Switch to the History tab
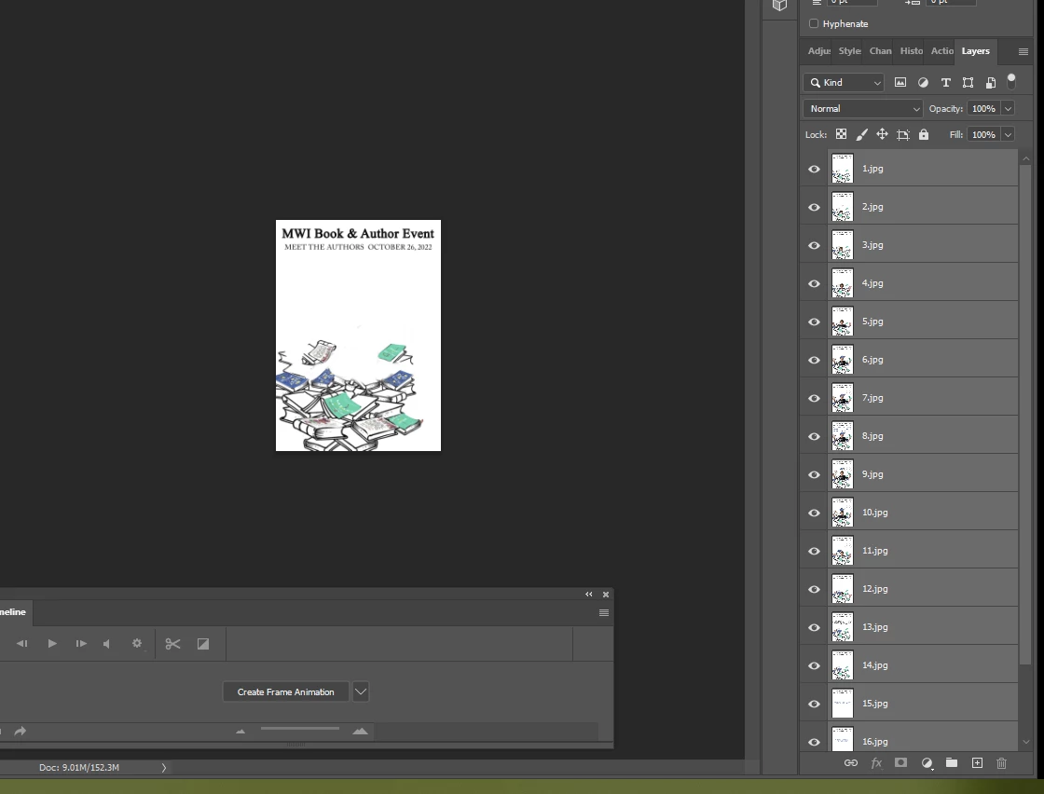The image size is (1044, 794). [911, 51]
